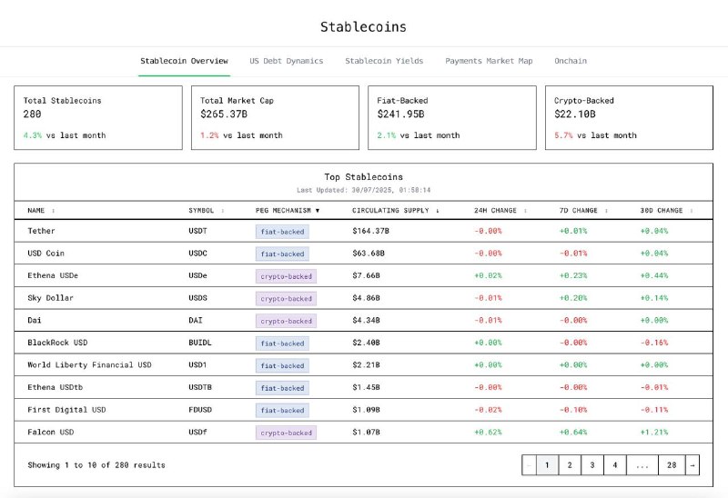This screenshot has width=728, height=498.
Task: Click the previous page arrow
Action: (x=529, y=464)
